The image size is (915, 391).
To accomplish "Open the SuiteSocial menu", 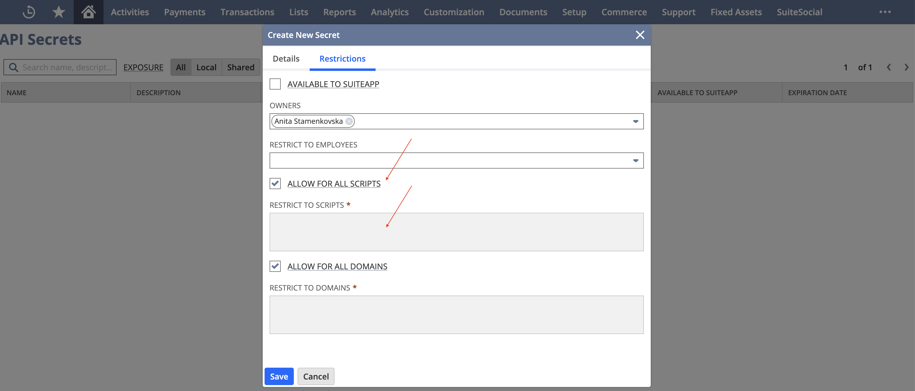I will tap(799, 12).
